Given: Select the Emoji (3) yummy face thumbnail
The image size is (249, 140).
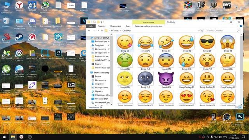Looking at the screenshot, I should (125, 42).
